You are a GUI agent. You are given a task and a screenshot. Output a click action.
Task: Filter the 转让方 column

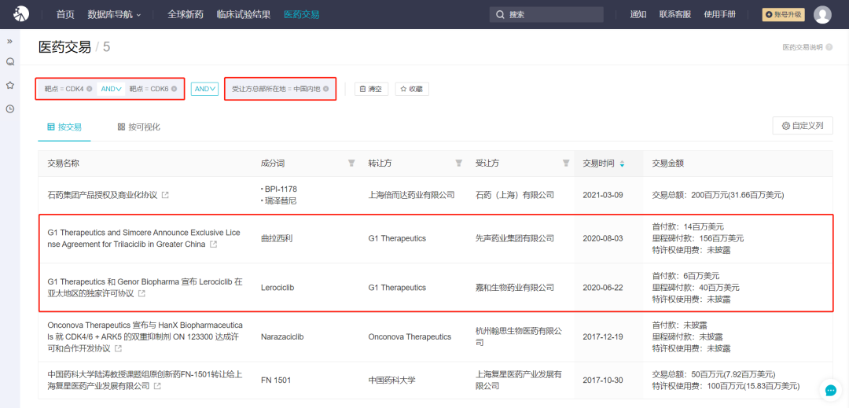[458, 163]
